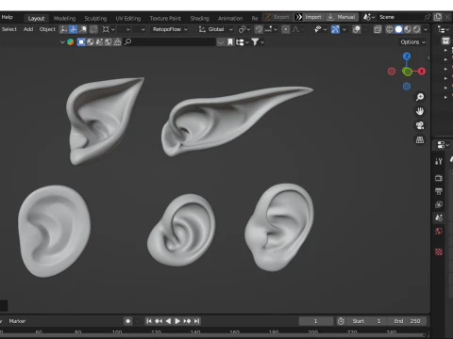This screenshot has width=453, height=339.
Task: Open the Output properties tab (printer icon)
Action: point(439,191)
